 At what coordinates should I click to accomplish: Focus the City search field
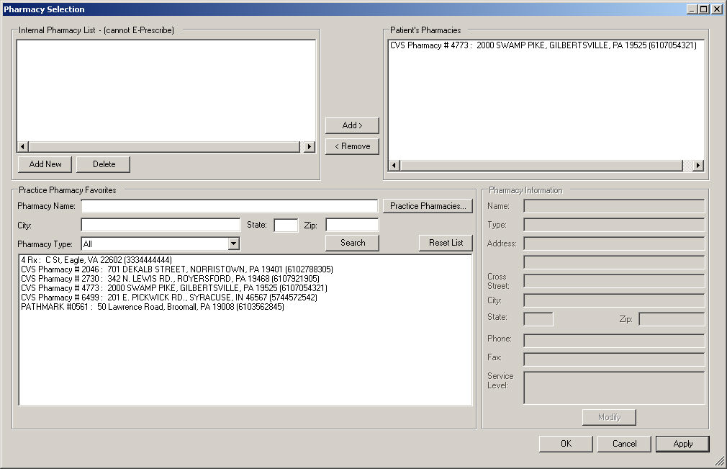(x=161, y=225)
